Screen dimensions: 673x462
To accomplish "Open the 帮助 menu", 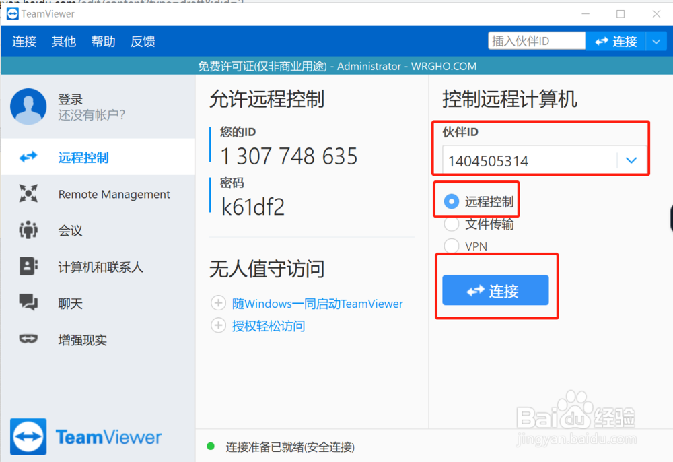I will [104, 42].
